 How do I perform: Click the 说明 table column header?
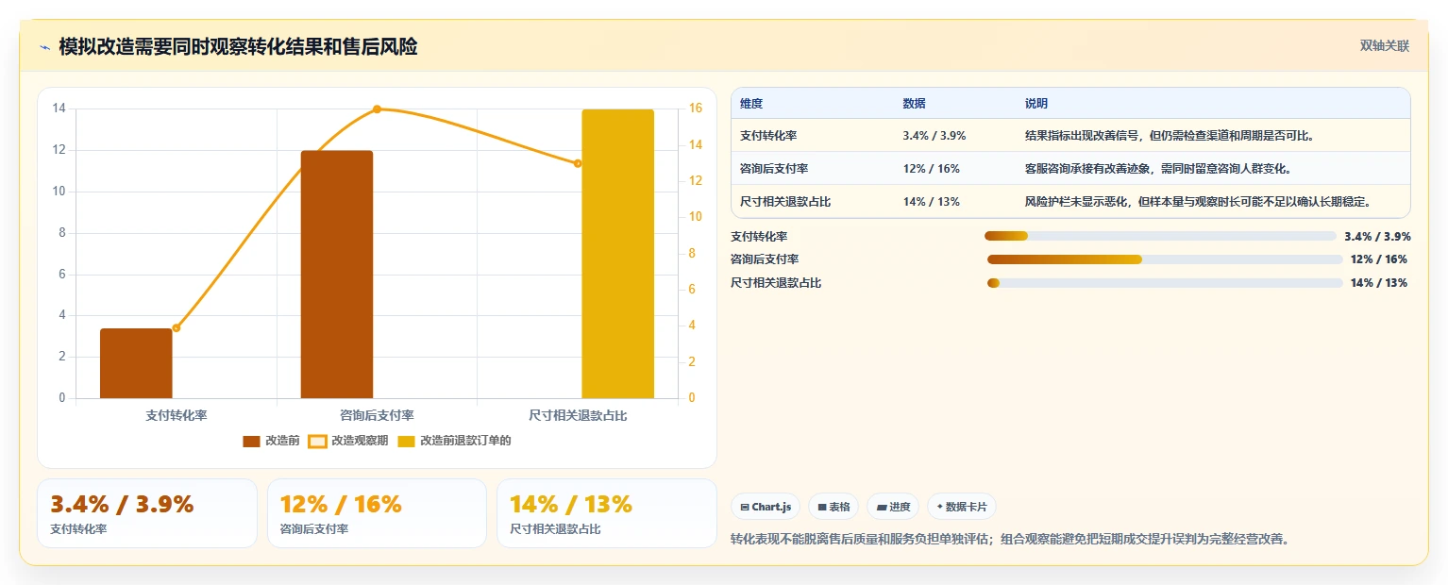point(1036,104)
